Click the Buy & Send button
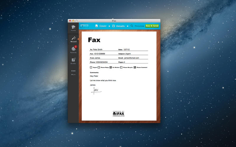Viewport: 236px width, 147px height. 152,26
